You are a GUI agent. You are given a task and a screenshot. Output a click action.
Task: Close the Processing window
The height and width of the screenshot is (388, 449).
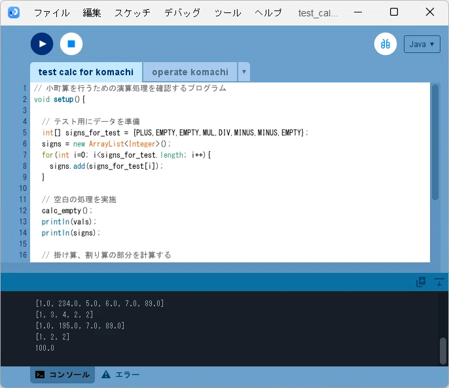(x=430, y=12)
